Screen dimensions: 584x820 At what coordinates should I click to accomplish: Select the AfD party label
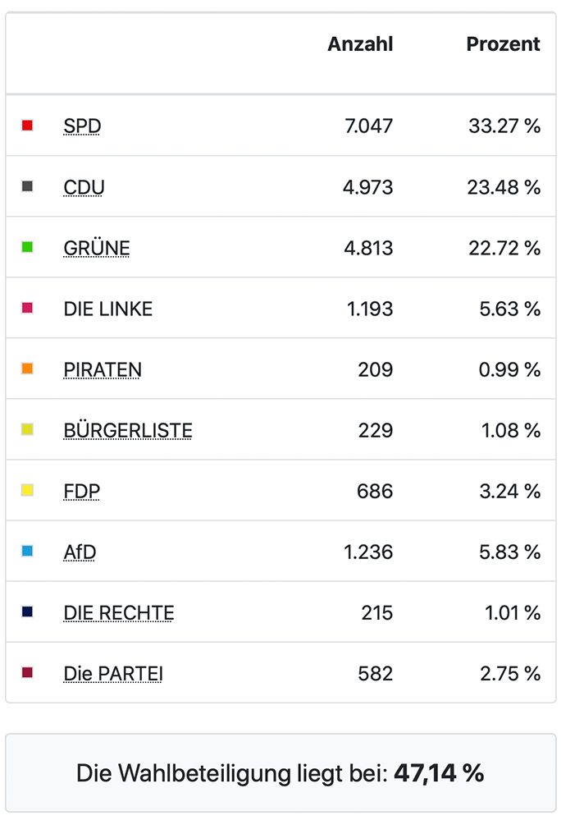click(x=80, y=552)
